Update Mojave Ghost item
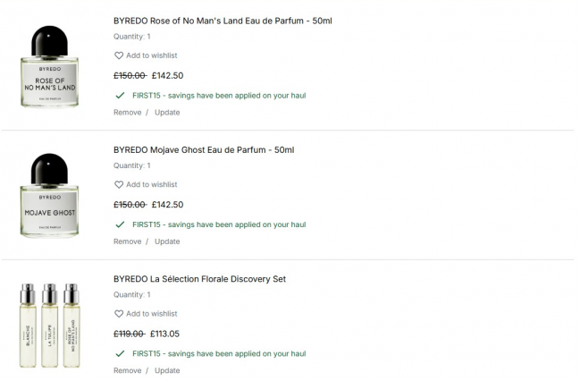Viewport: 580px width, 381px height. (167, 241)
